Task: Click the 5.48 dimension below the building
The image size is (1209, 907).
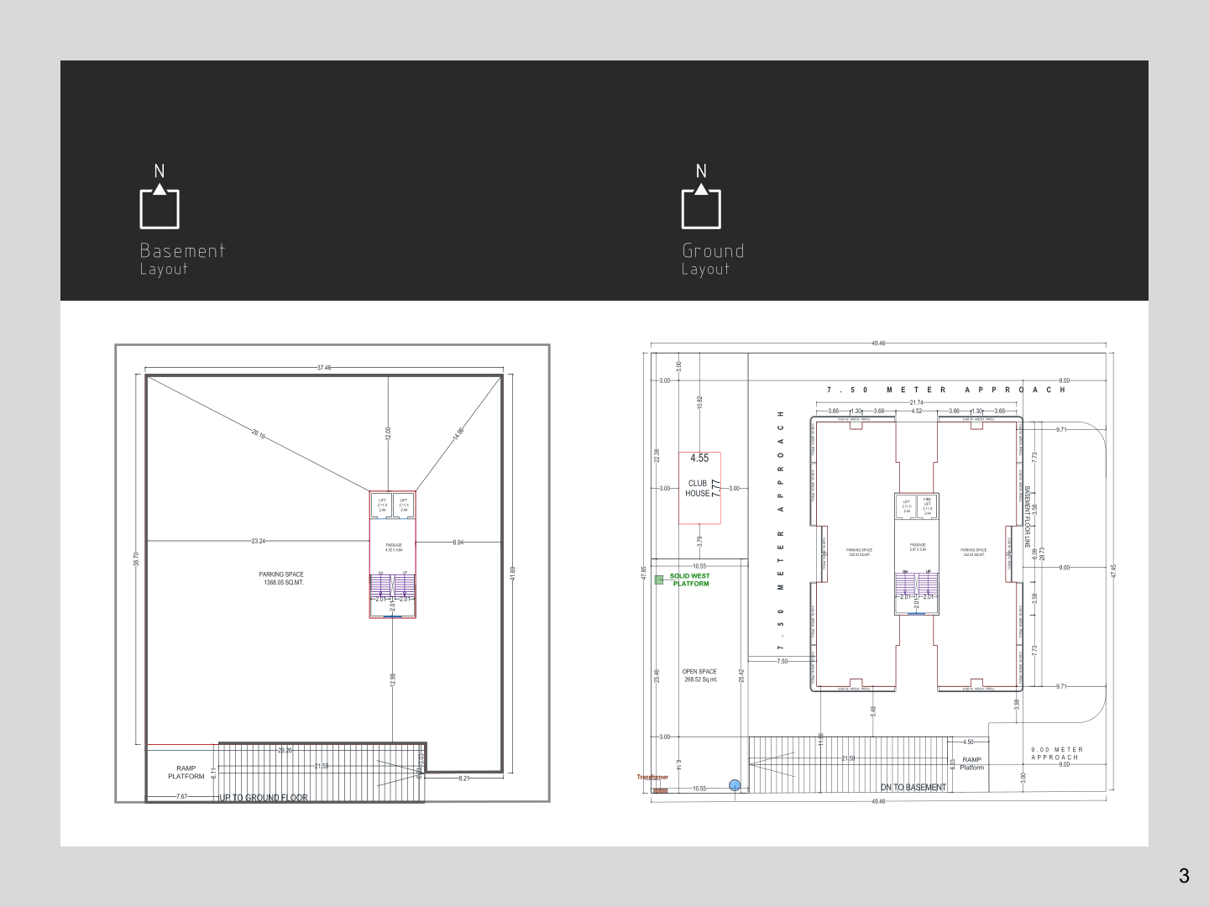Action: [x=873, y=710]
